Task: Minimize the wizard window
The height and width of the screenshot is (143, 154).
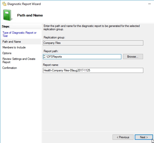Action: pos(149,4)
